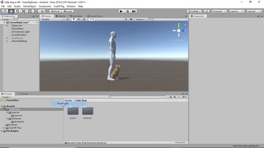Open the Window menu
Image resolution: width=264 pixels, height=148 pixels.
point(71,6)
